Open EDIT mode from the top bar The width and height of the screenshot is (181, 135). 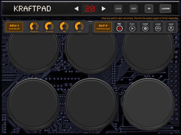tap(133, 9)
